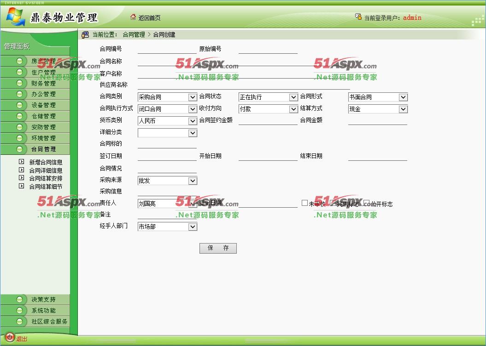Screen dimensions: 486x346
Task: Click the round bullet icon next to 安防管理
Action: [x=19, y=127]
